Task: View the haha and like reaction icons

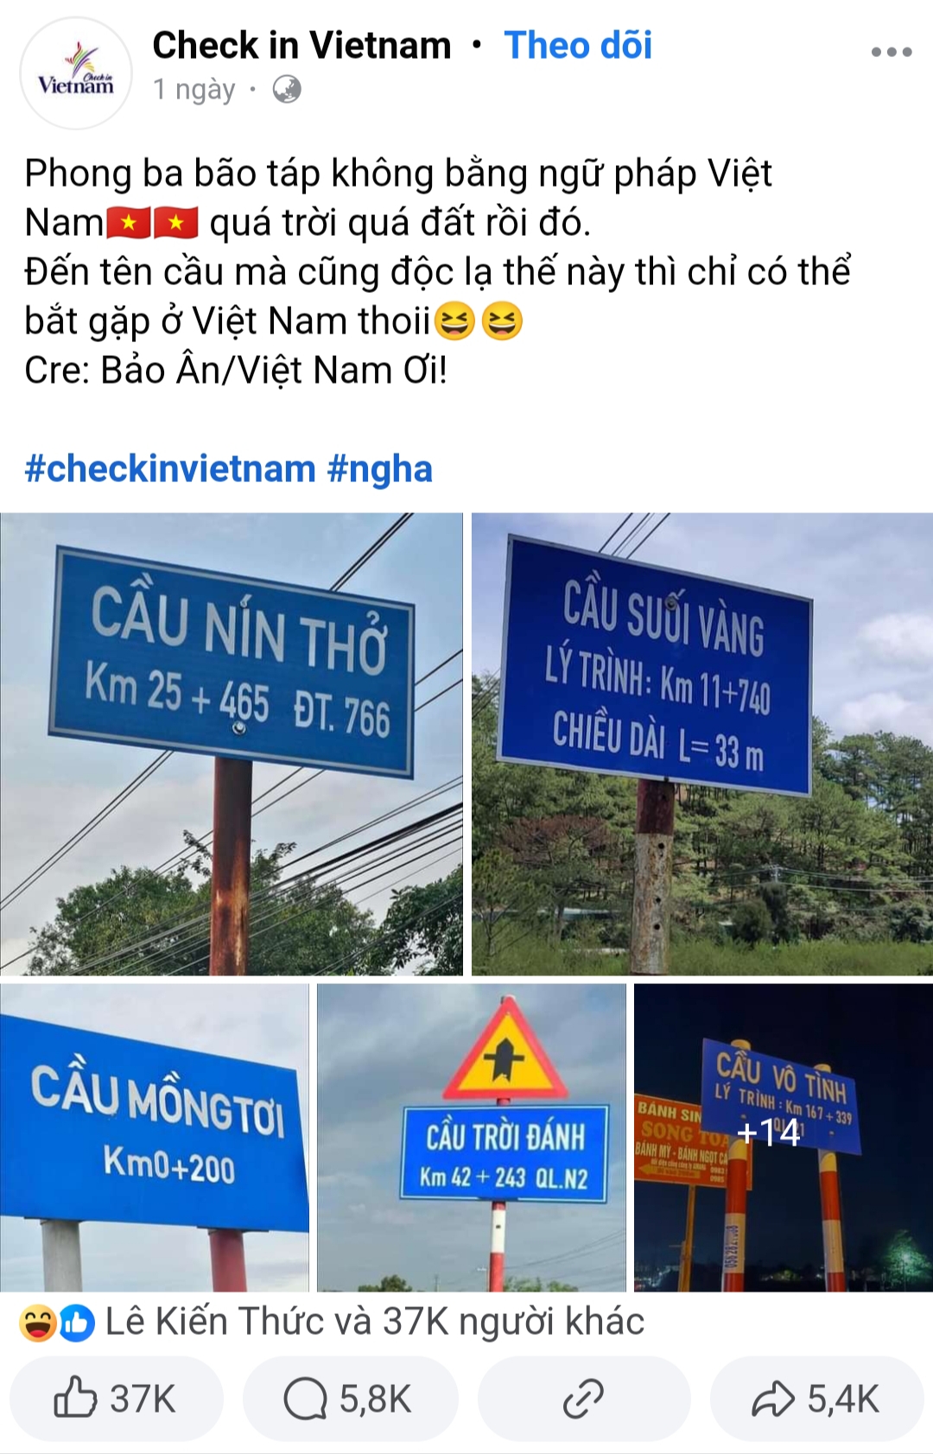Action: pyautogui.click(x=57, y=1323)
